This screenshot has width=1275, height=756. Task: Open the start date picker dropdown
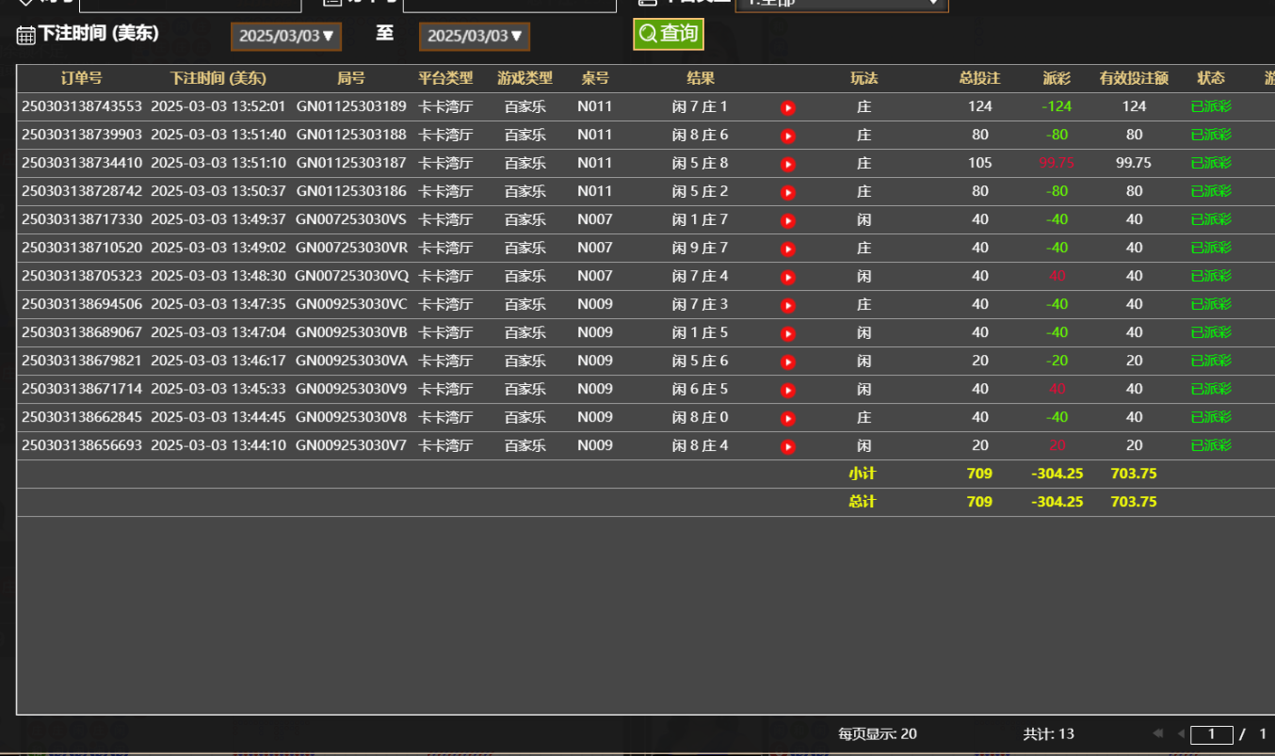point(285,36)
